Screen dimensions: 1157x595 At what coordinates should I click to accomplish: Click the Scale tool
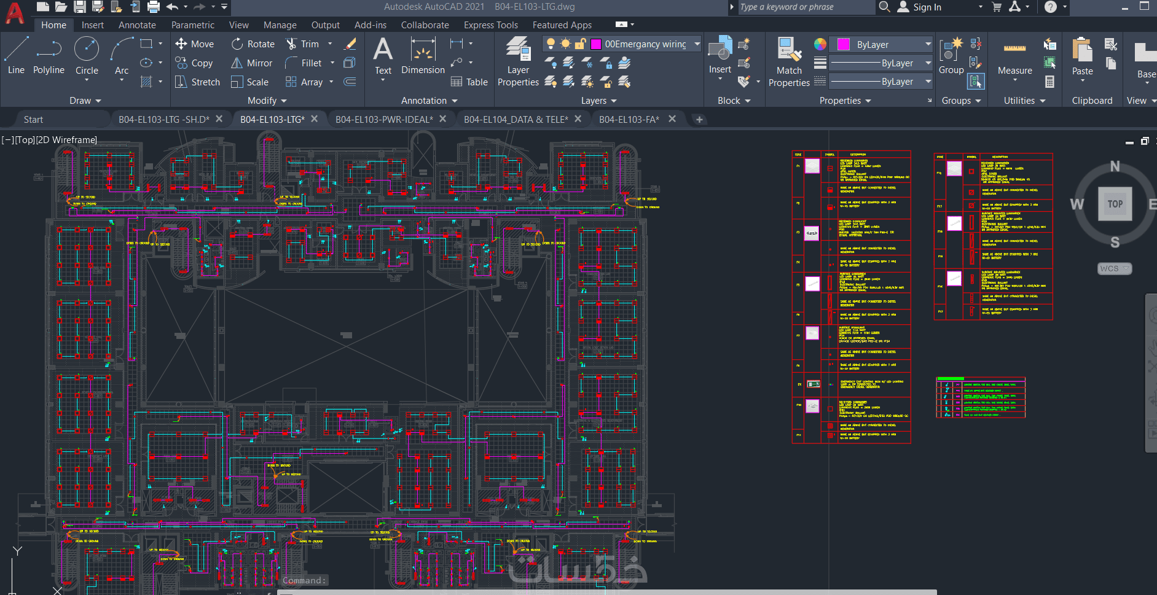[x=249, y=82]
